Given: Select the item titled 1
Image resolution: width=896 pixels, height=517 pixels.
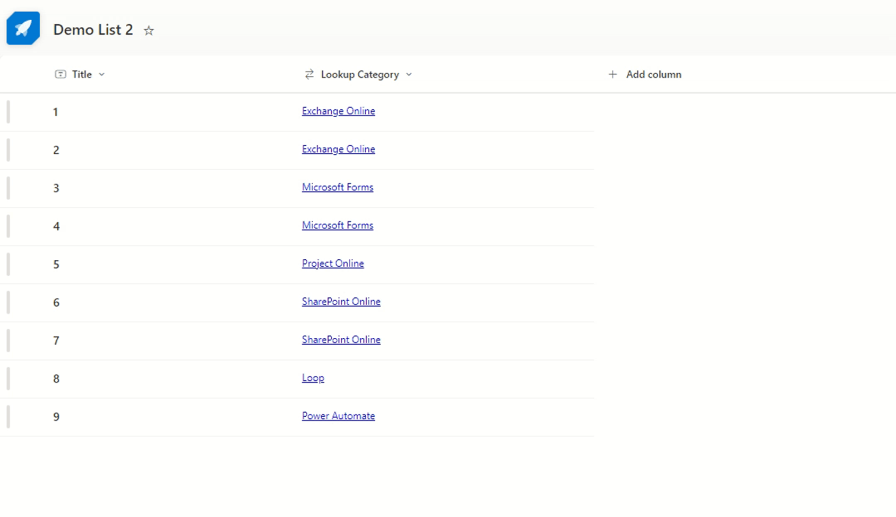Looking at the screenshot, I should pos(56,112).
